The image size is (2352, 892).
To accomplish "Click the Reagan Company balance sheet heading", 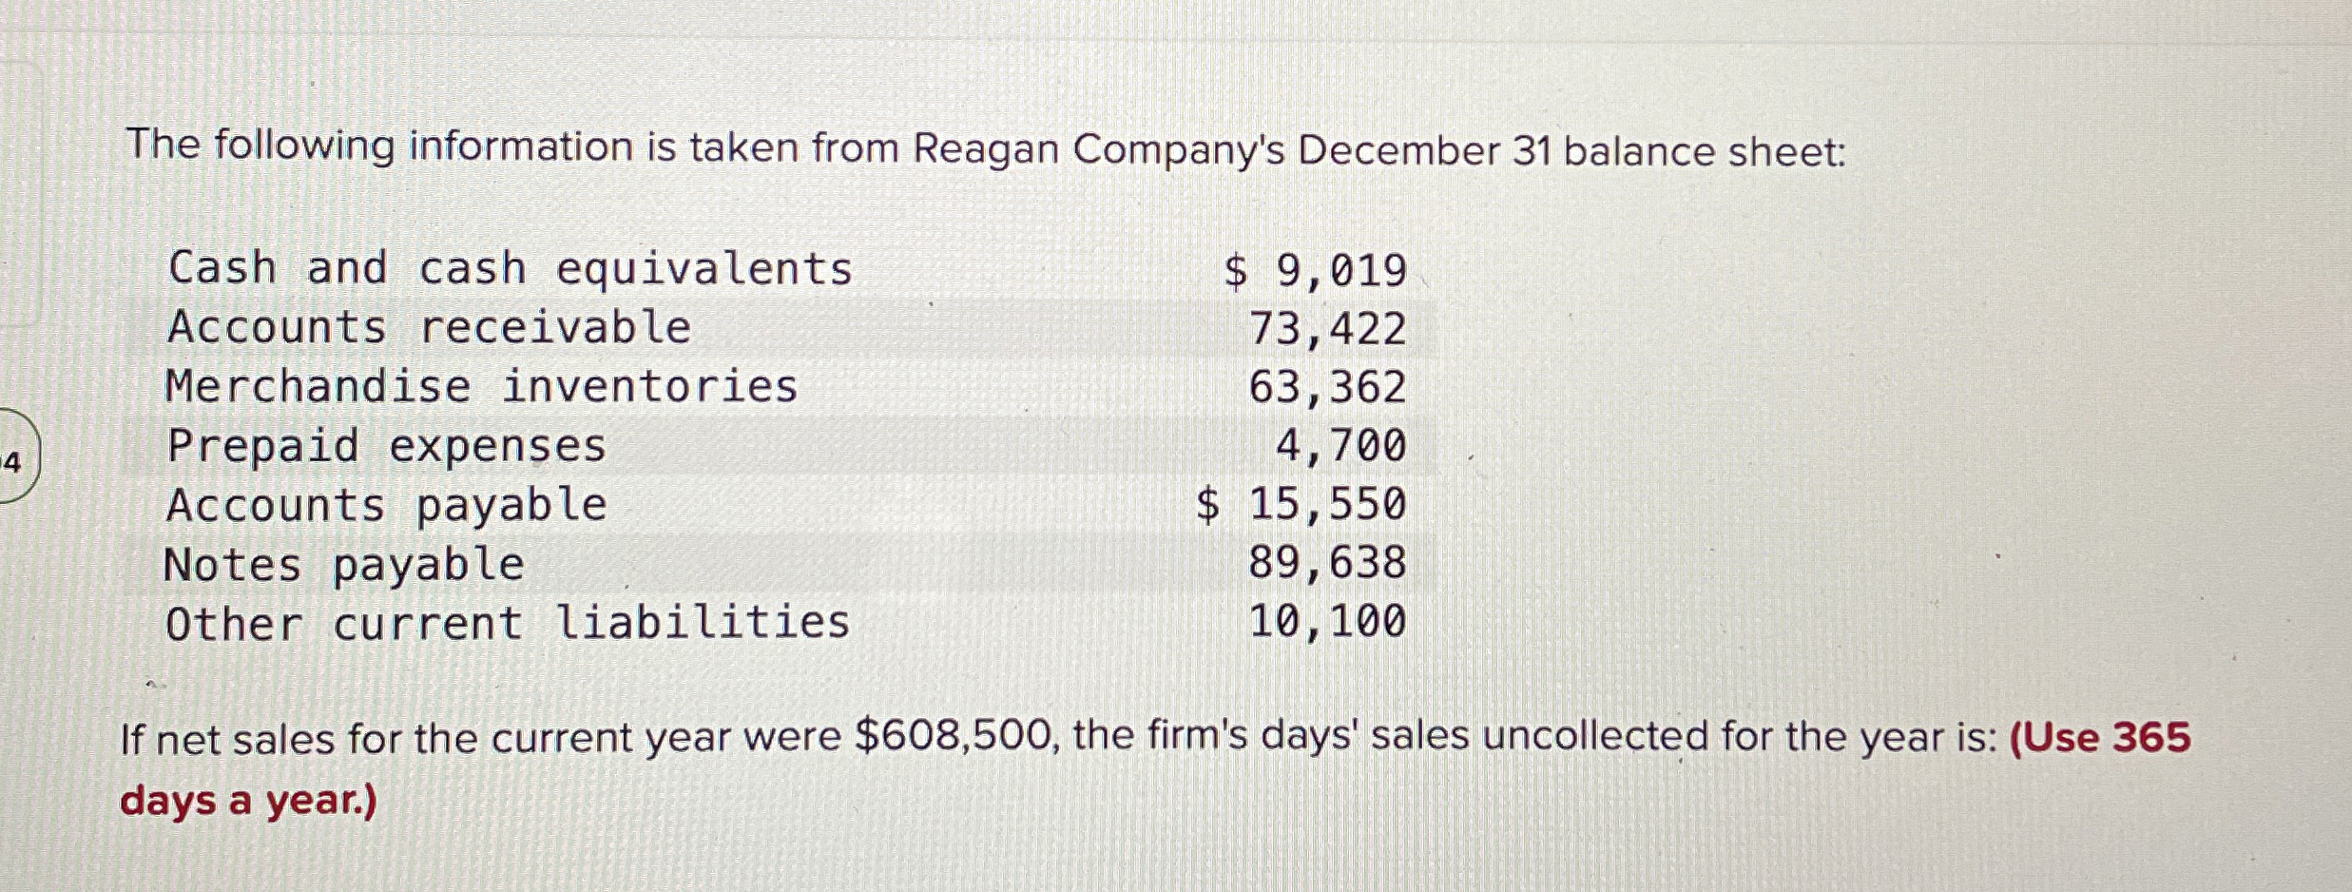I will (985, 149).
